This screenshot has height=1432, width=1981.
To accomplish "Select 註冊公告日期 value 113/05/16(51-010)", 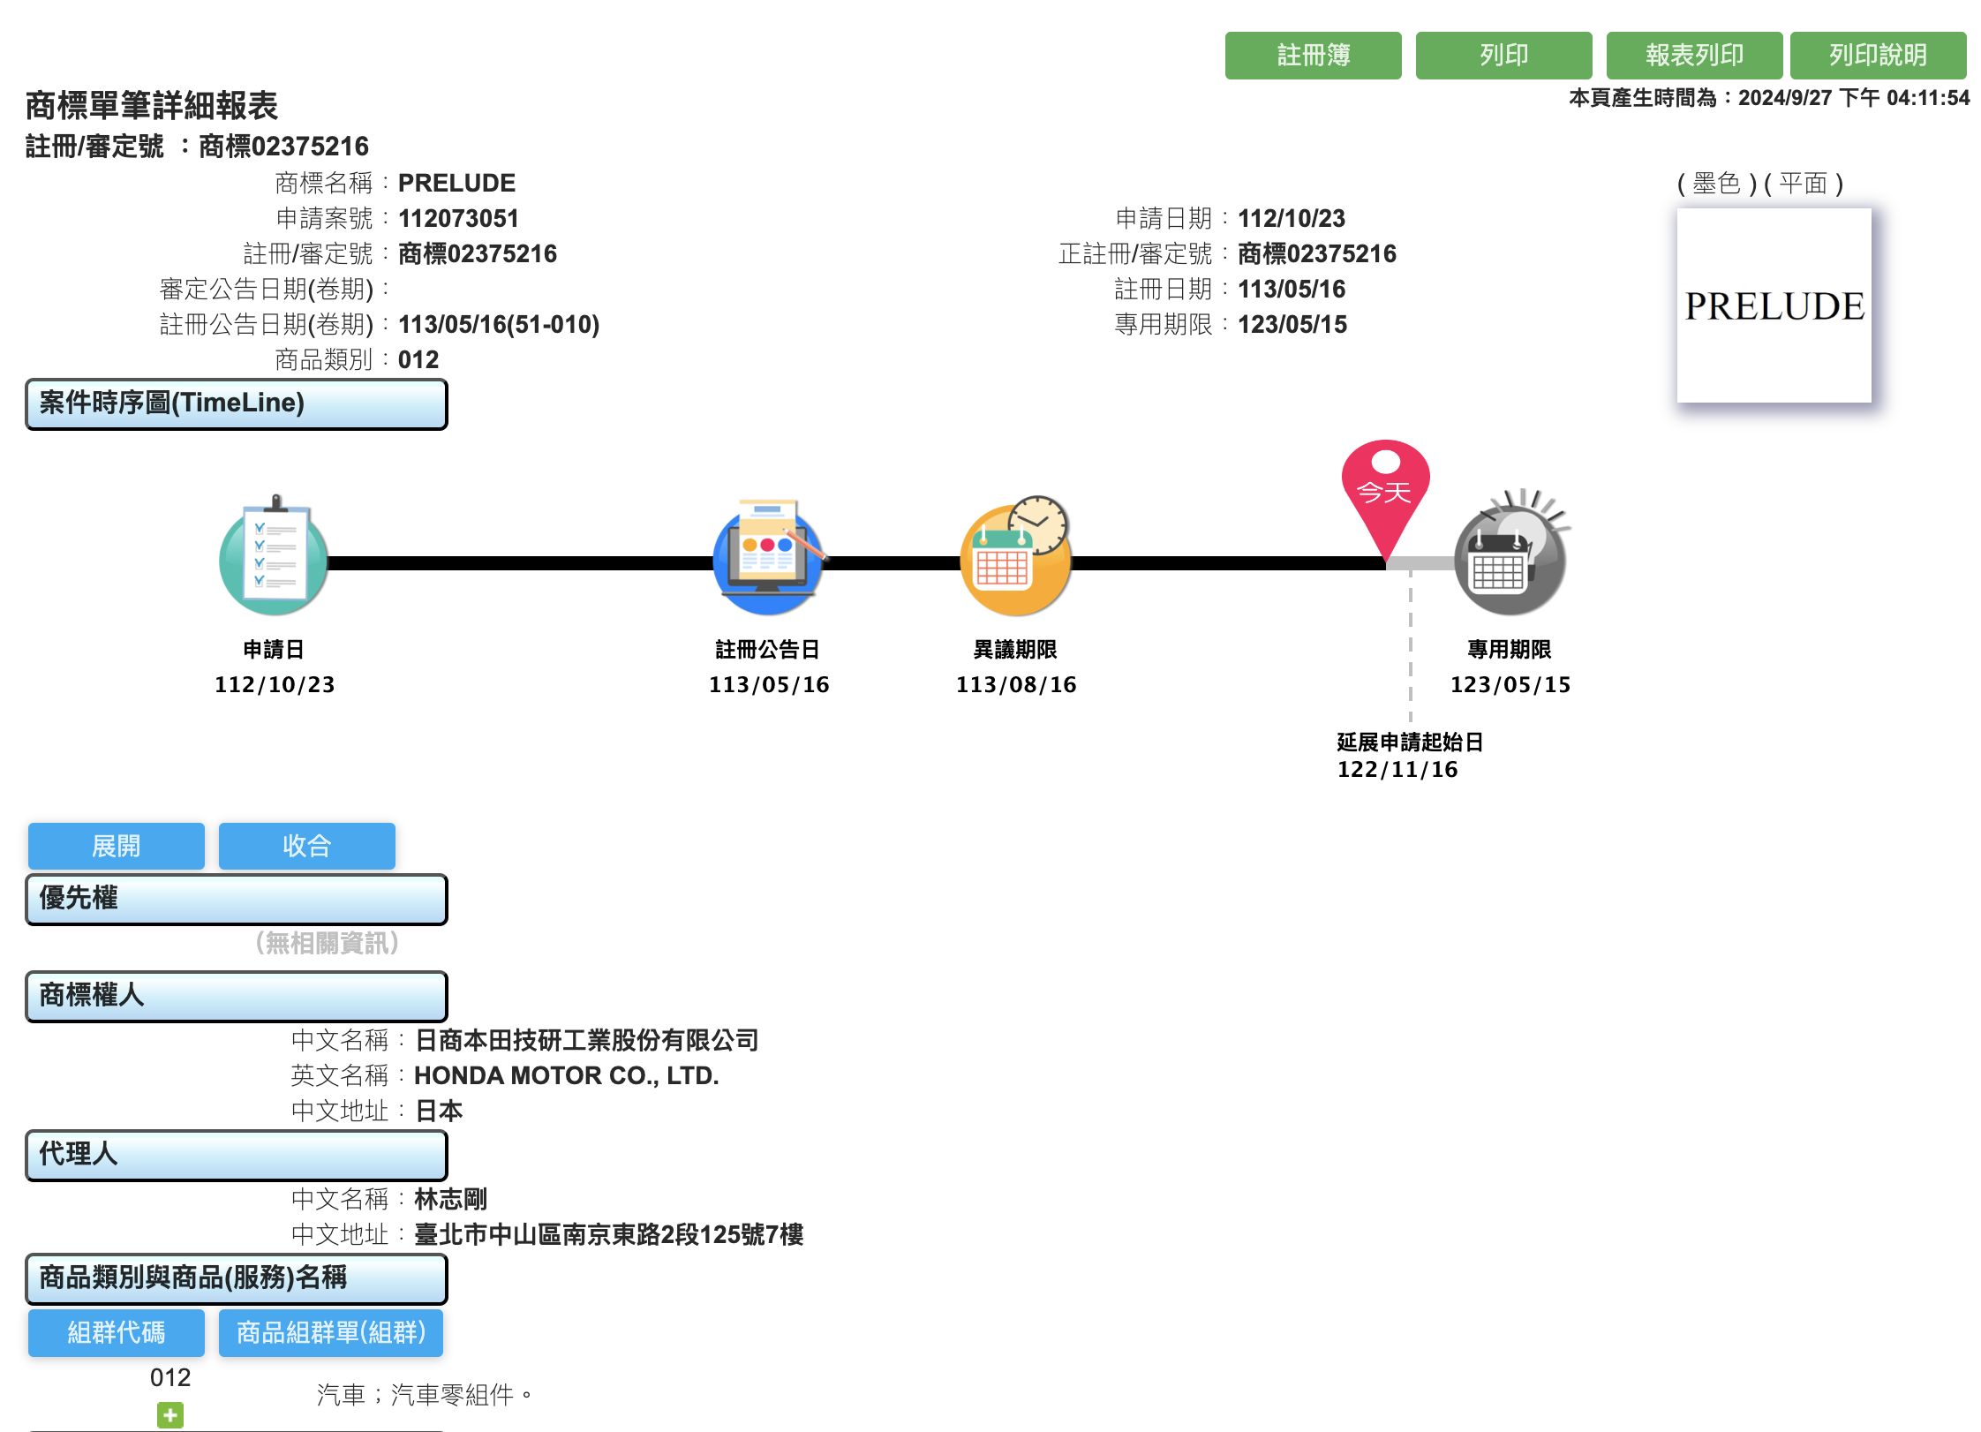I will point(499,324).
